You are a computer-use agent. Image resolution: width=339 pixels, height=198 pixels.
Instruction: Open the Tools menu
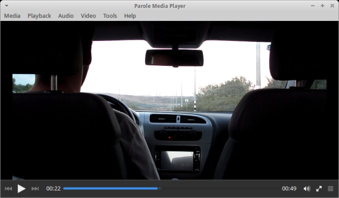[x=110, y=16]
